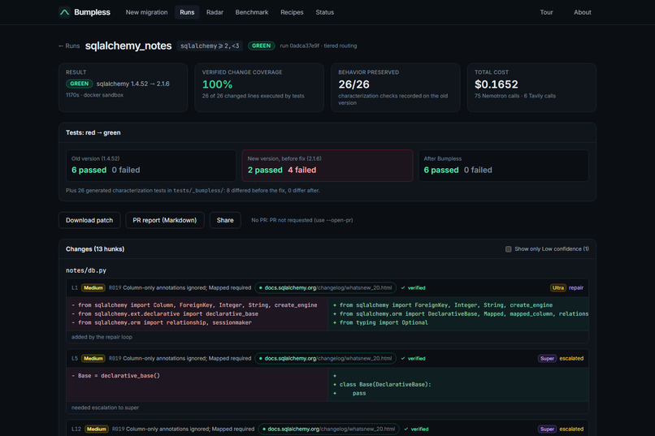Click the $0.1652 total cost value
Screen dimensions: 655x436
[x=497, y=84]
